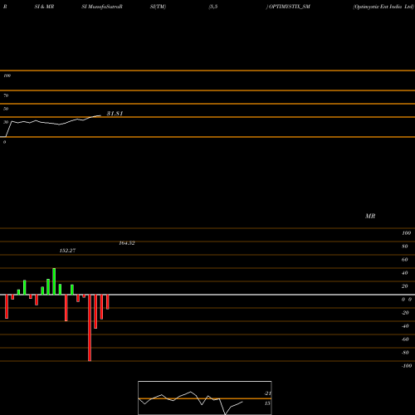Screen dimensions: 415x415
Task: Click the SI & MR header label
Action: coord(44,7)
